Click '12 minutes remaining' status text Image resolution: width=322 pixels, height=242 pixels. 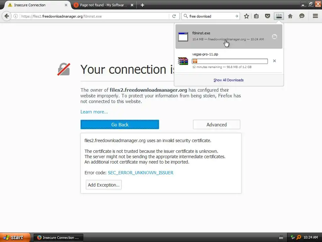click(207, 67)
